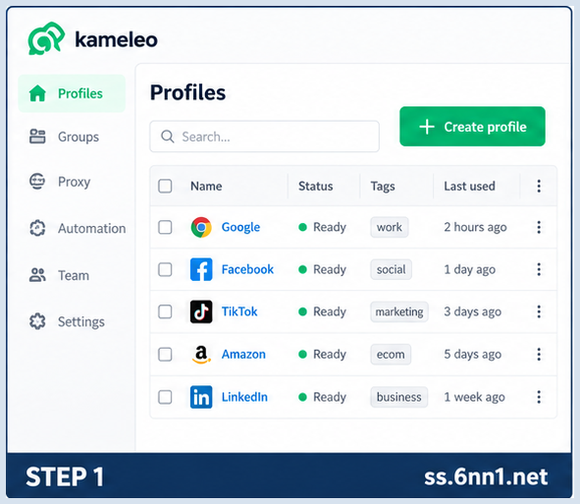Viewport: 580px width, 504px height.
Task: Open three-dot menu for Amazon row
Action: 539,354
